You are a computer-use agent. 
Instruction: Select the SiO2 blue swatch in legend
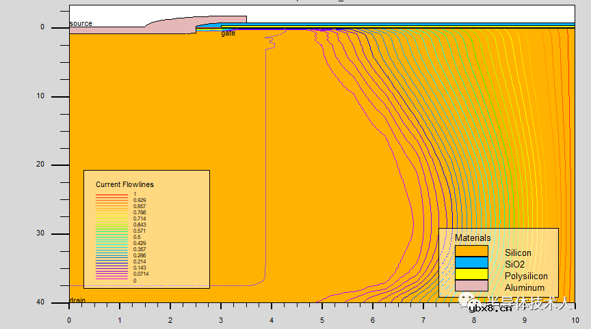tap(471, 263)
